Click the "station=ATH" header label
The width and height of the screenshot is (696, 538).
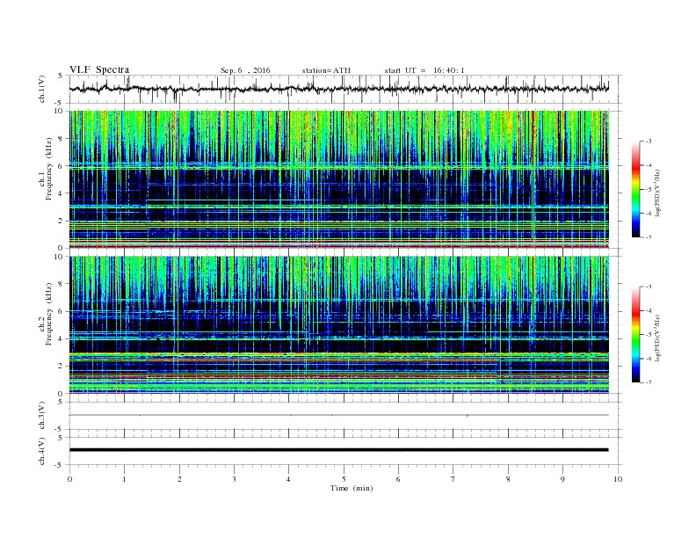pyautogui.click(x=326, y=70)
